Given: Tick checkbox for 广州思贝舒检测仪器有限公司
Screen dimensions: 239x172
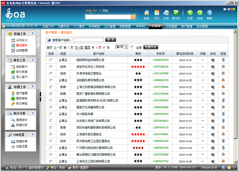Looking at the screenshot, I should coord(51,148).
